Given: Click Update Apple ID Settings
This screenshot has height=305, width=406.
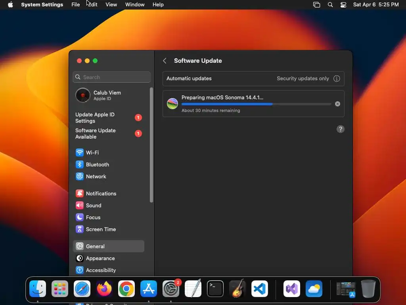Looking at the screenshot, I should click(108, 118).
